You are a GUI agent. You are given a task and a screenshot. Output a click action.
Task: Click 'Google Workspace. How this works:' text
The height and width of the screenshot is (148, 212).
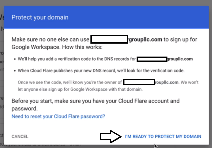pyautogui.click(x=57, y=47)
